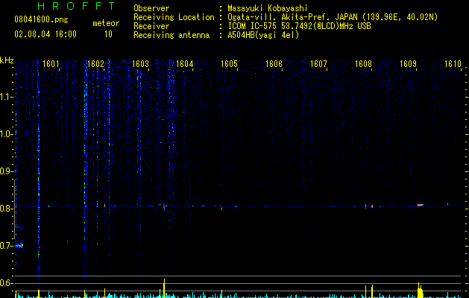Click the 1602 time marker

[95, 63]
